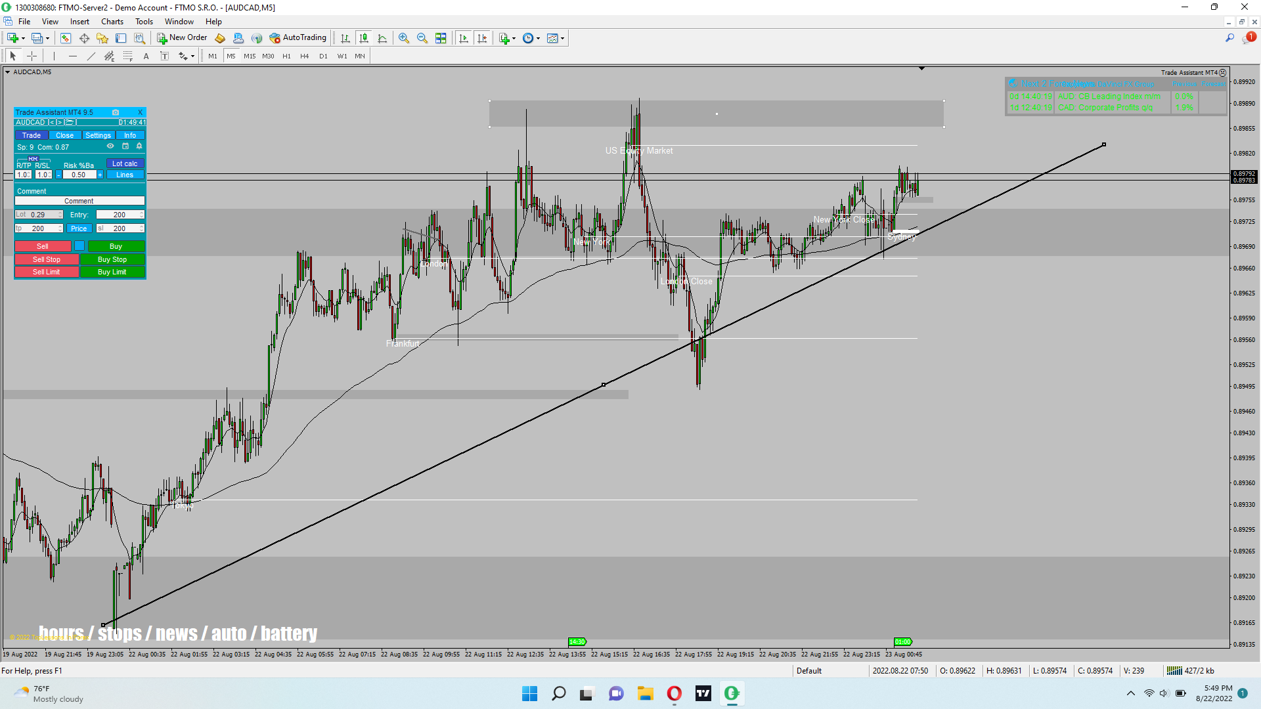The width and height of the screenshot is (1261, 709).
Task: Switch chart to candlesticks display icon
Action: pos(364,38)
